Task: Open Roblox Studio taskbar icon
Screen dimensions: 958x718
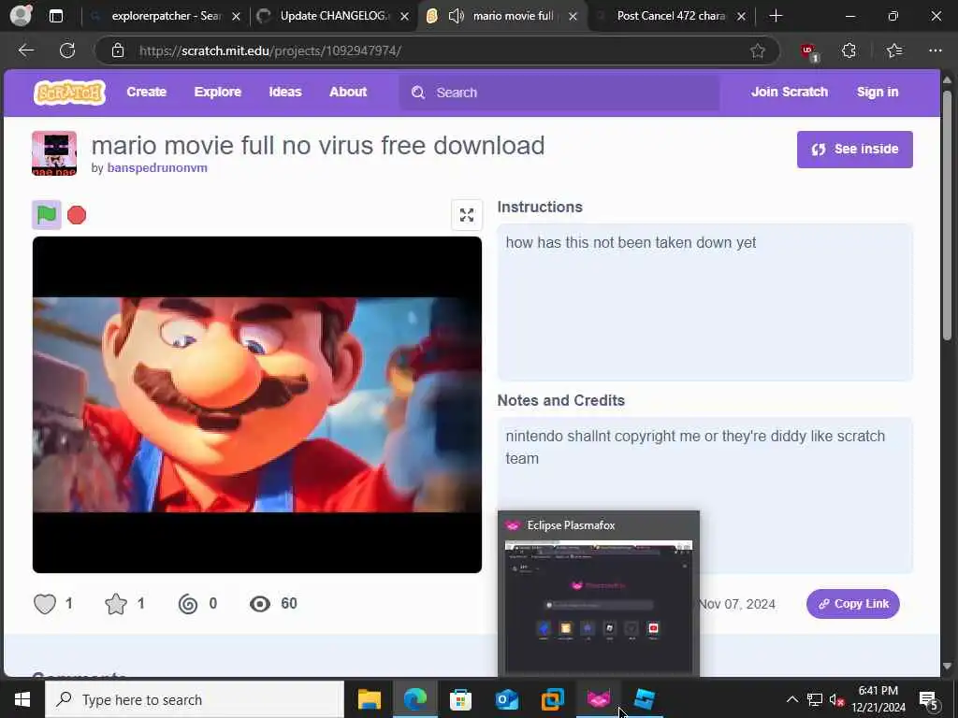Action: pyautogui.click(x=644, y=699)
